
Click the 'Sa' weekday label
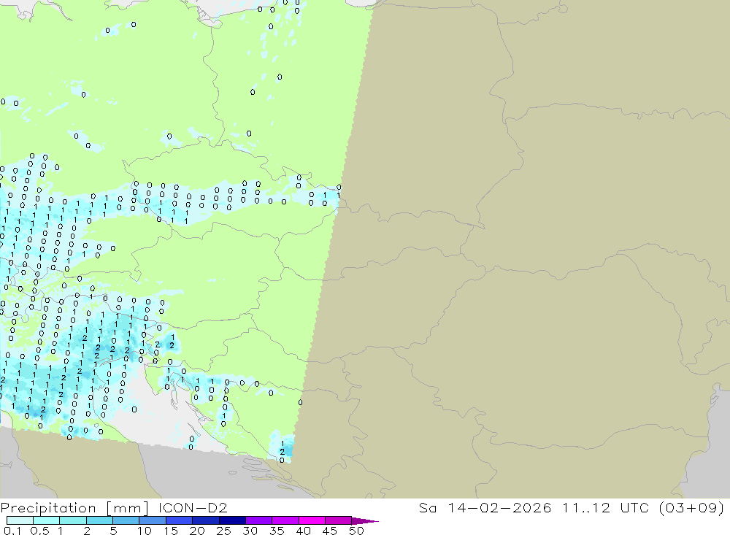point(427,507)
